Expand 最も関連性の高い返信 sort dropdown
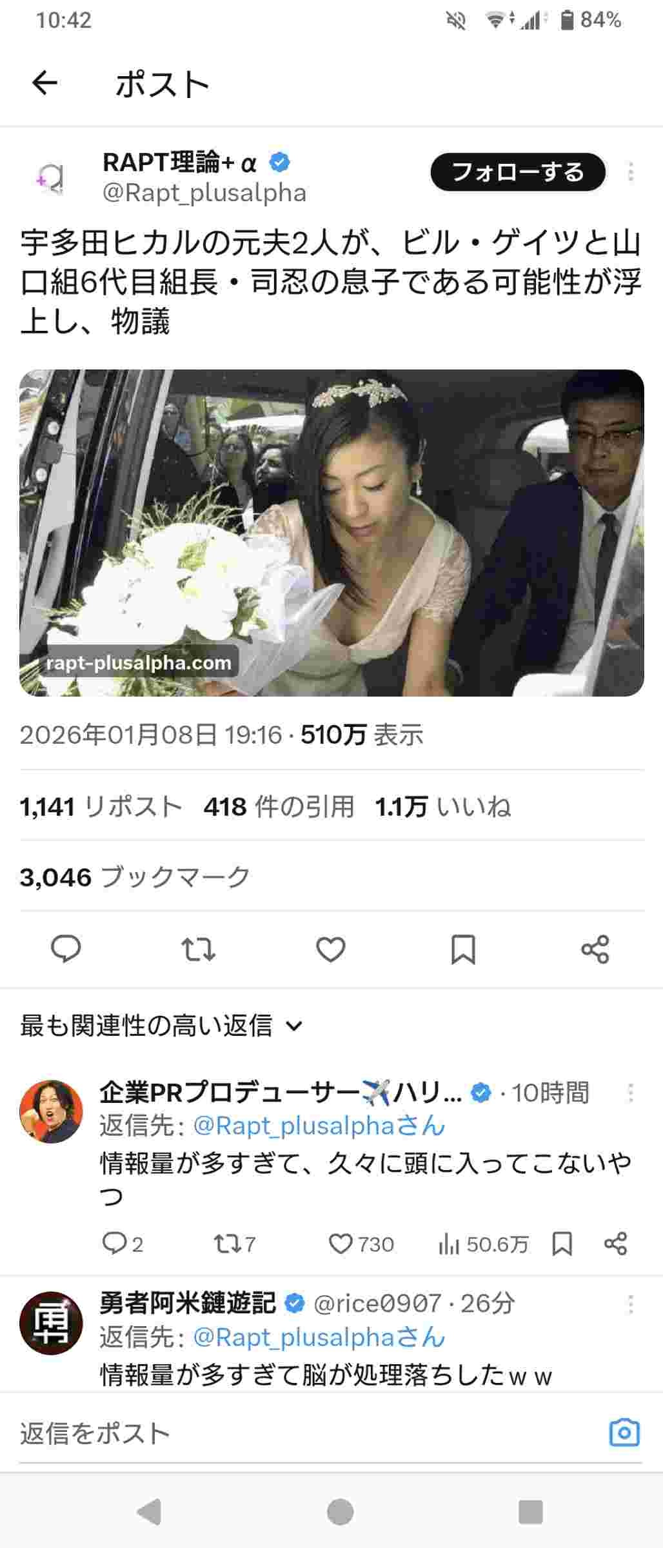Screen dimensions: 663x1548 pos(161,1026)
